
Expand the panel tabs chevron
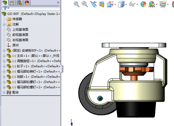click(x=58, y=2)
